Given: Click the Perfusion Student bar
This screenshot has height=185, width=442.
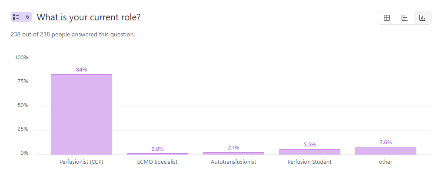Looking at the screenshot, I should pyautogui.click(x=309, y=152).
